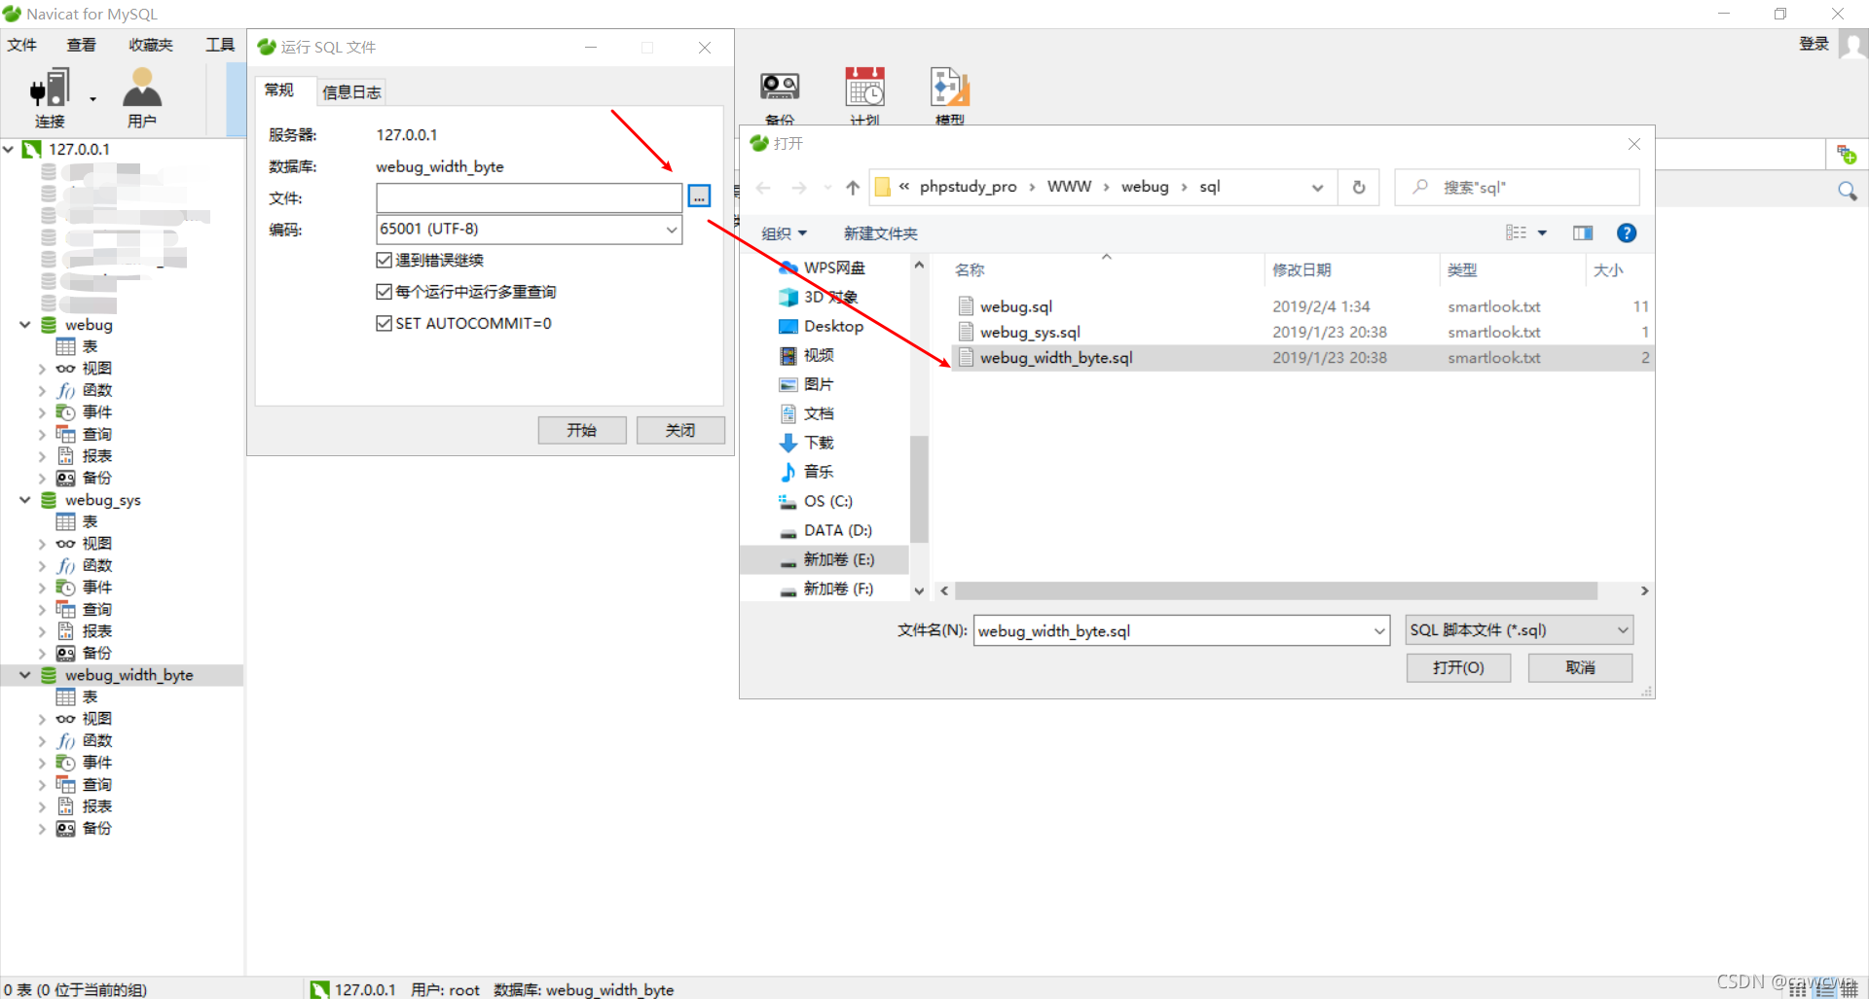Switch to the 常规 tab

[279, 89]
